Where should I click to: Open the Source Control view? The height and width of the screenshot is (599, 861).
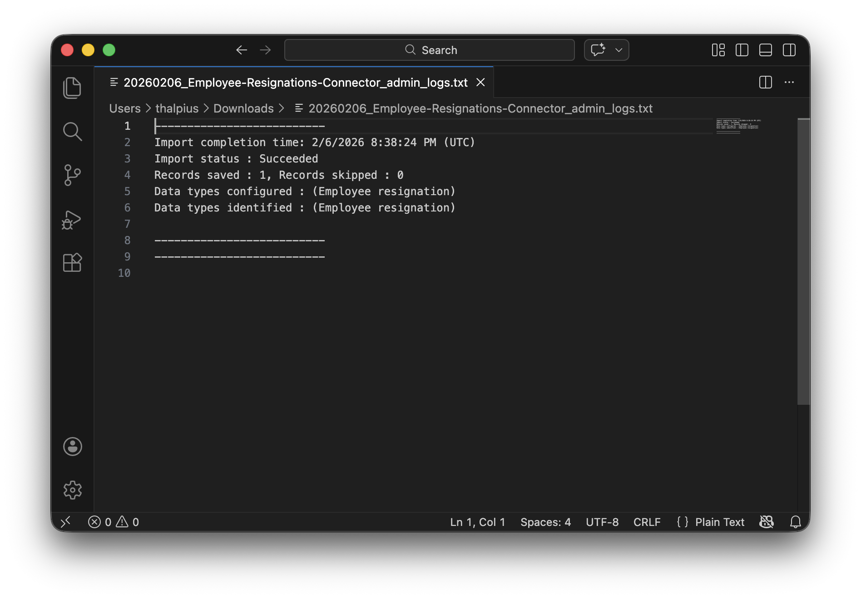pyautogui.click(x=72, y=175)
